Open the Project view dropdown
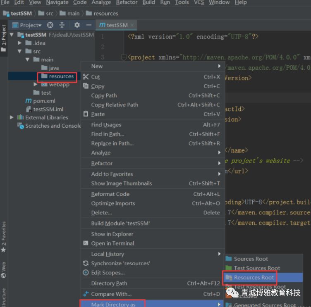 point(31,25)
